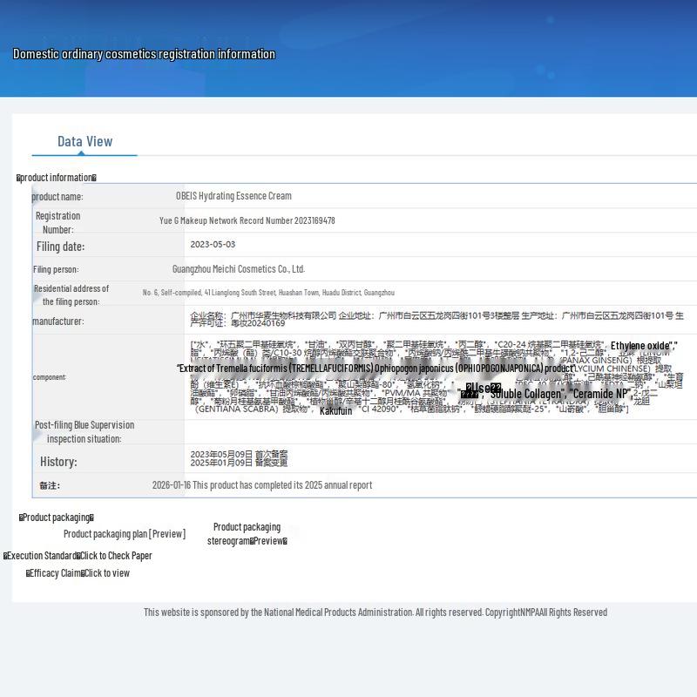The image size is (697, 697).
Task: Click the record number 2023169478 value
Action: pyautogui.click(x=247, y=220)
